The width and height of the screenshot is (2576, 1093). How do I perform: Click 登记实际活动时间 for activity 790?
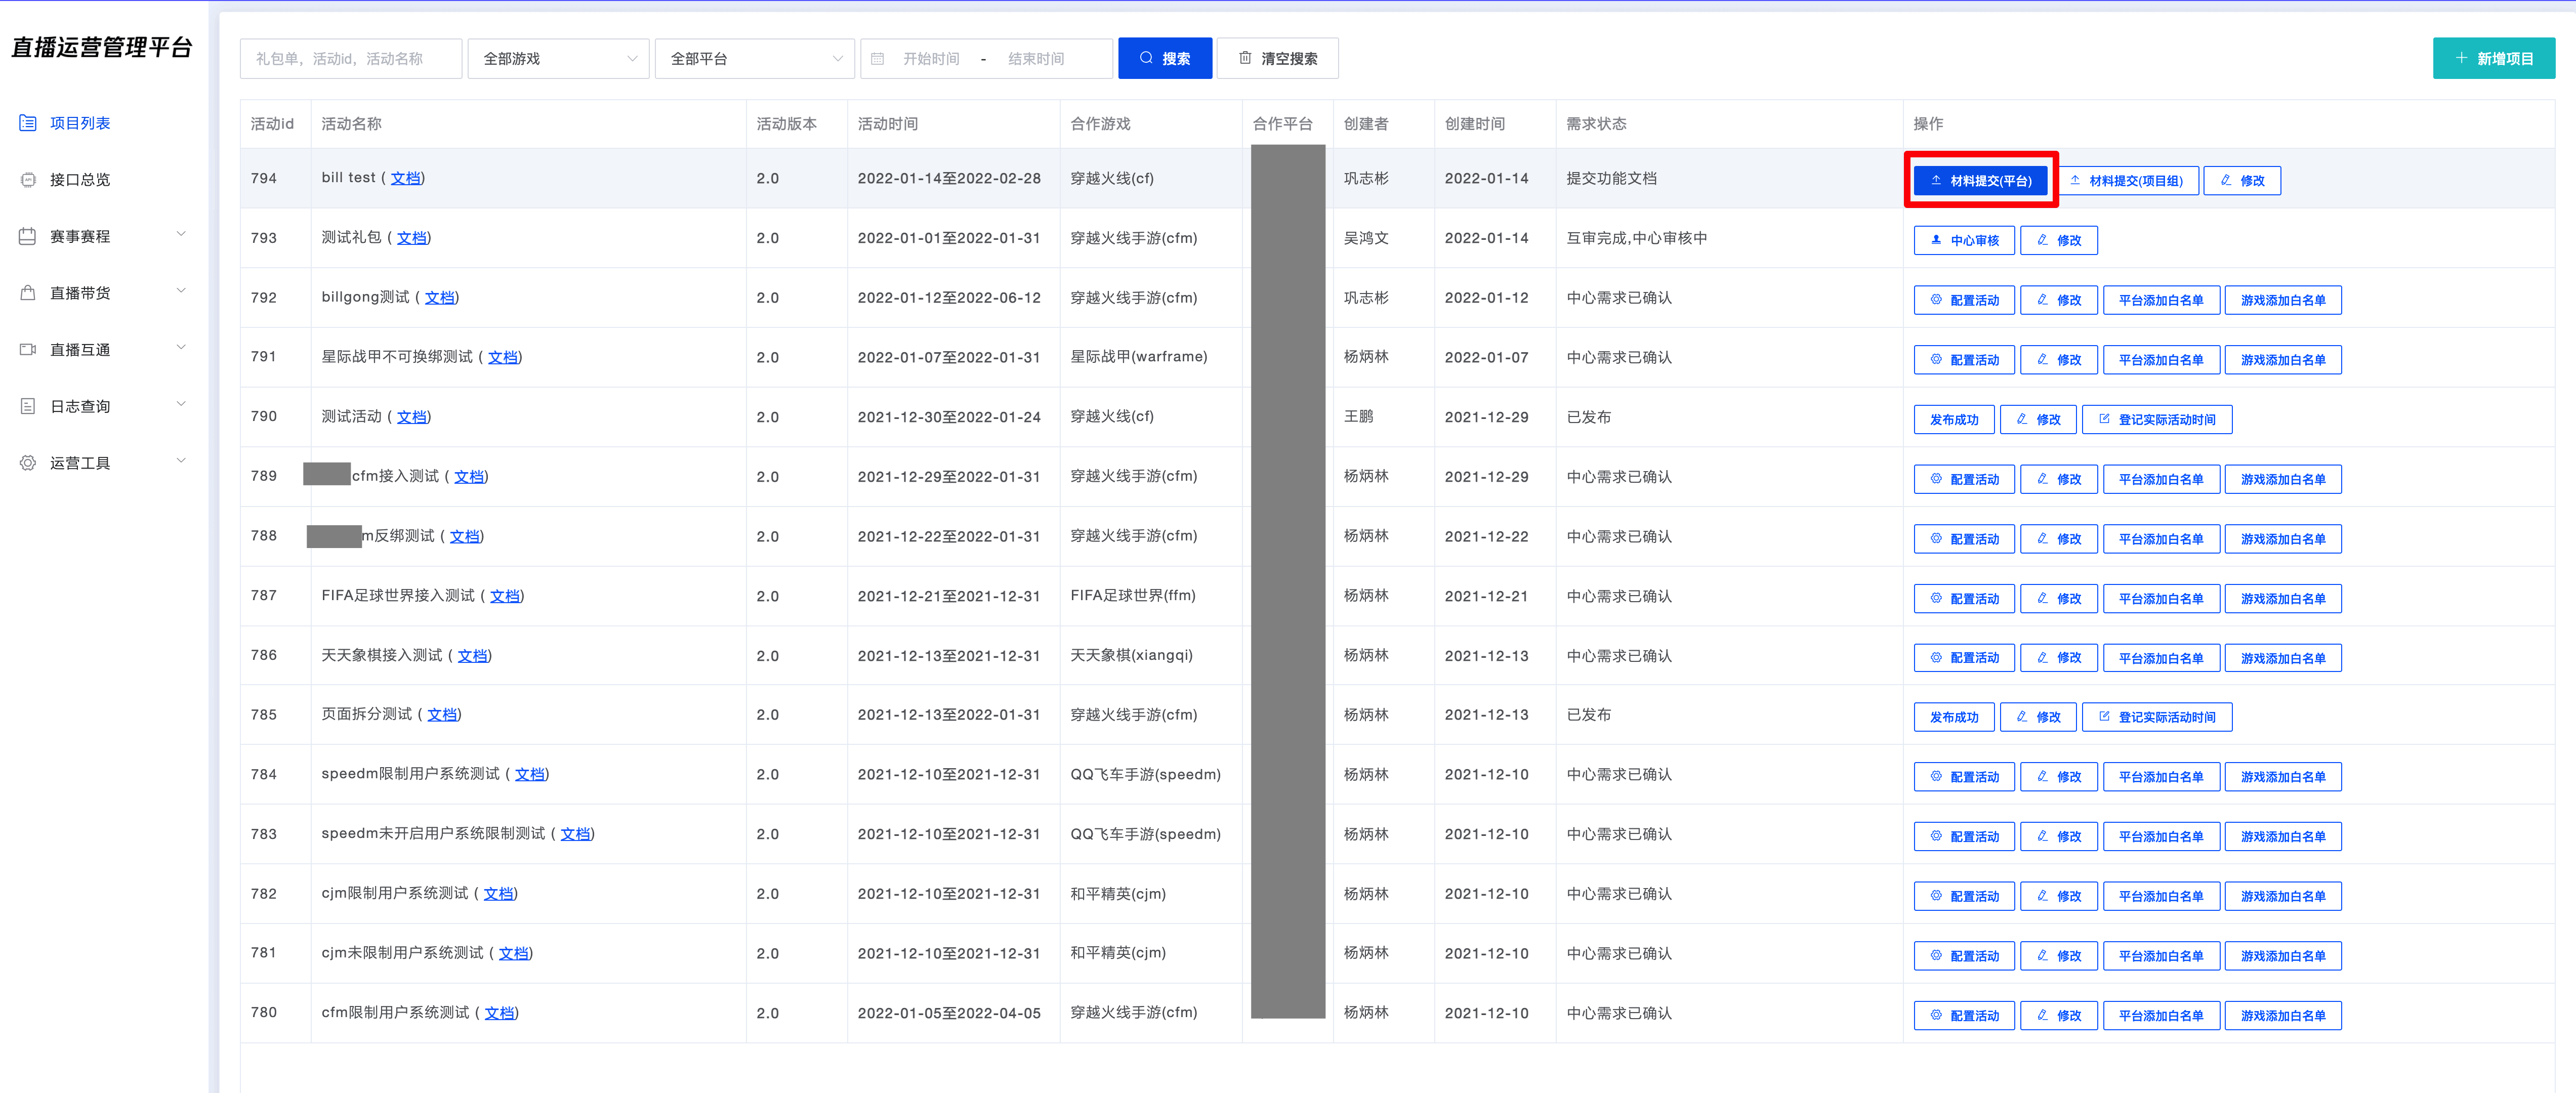pos(2157,420)
